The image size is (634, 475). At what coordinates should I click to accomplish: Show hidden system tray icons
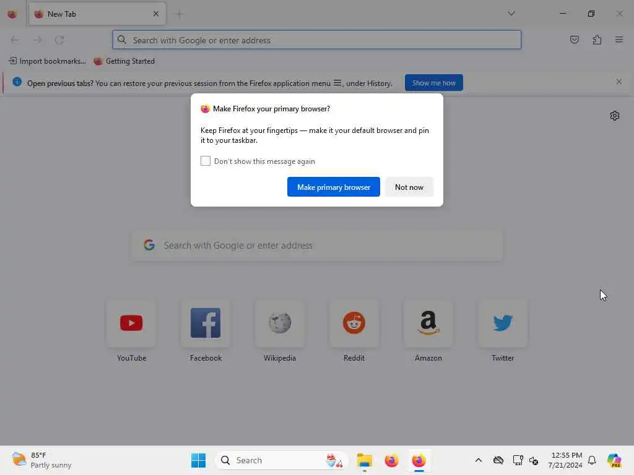[479, 460]
